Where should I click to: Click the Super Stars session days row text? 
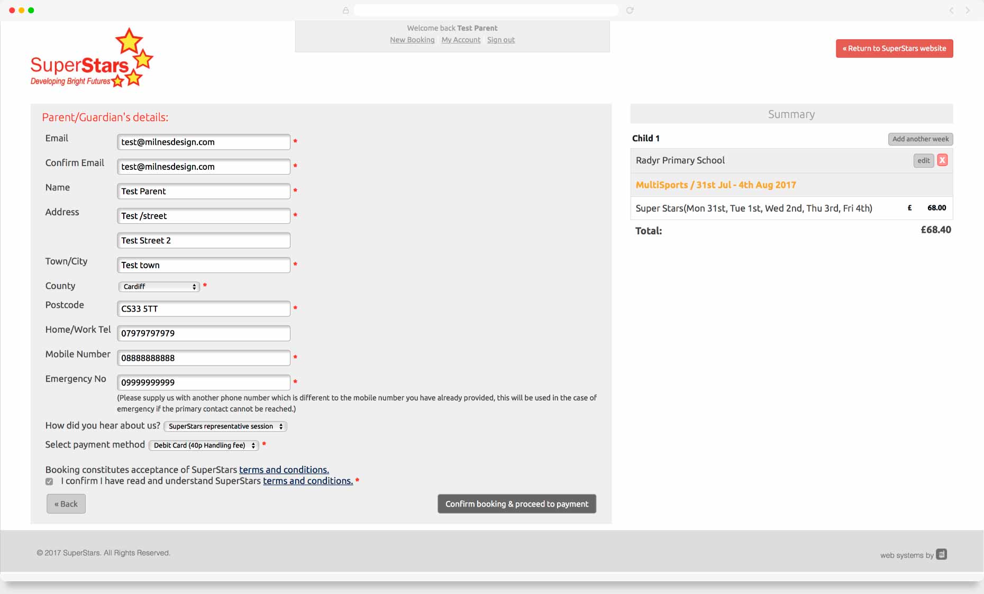(754, 208)
